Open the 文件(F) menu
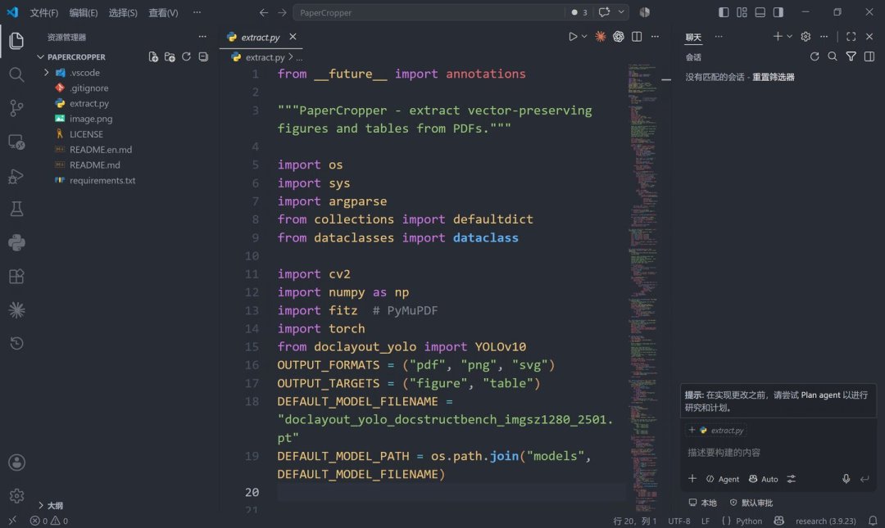The height and width of the screenshot is (528, 885). (x=44, y=12)
